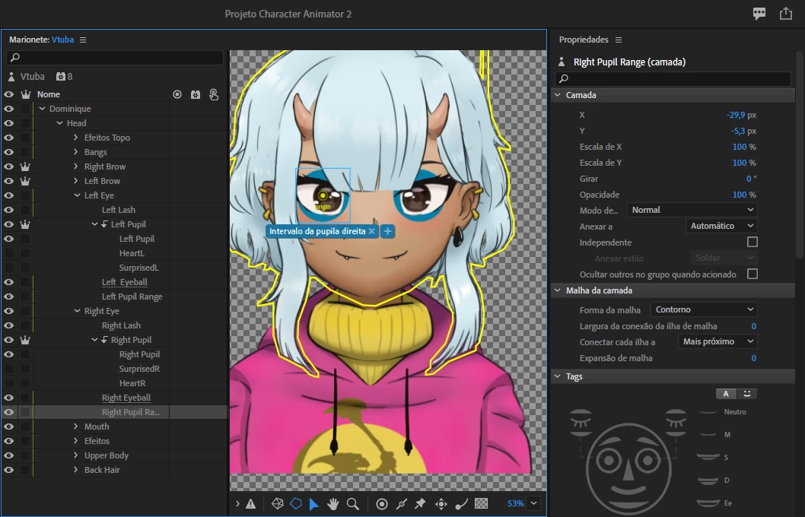
Task: Toggle the mesh wireframe display icon
Action: (277, 503)
